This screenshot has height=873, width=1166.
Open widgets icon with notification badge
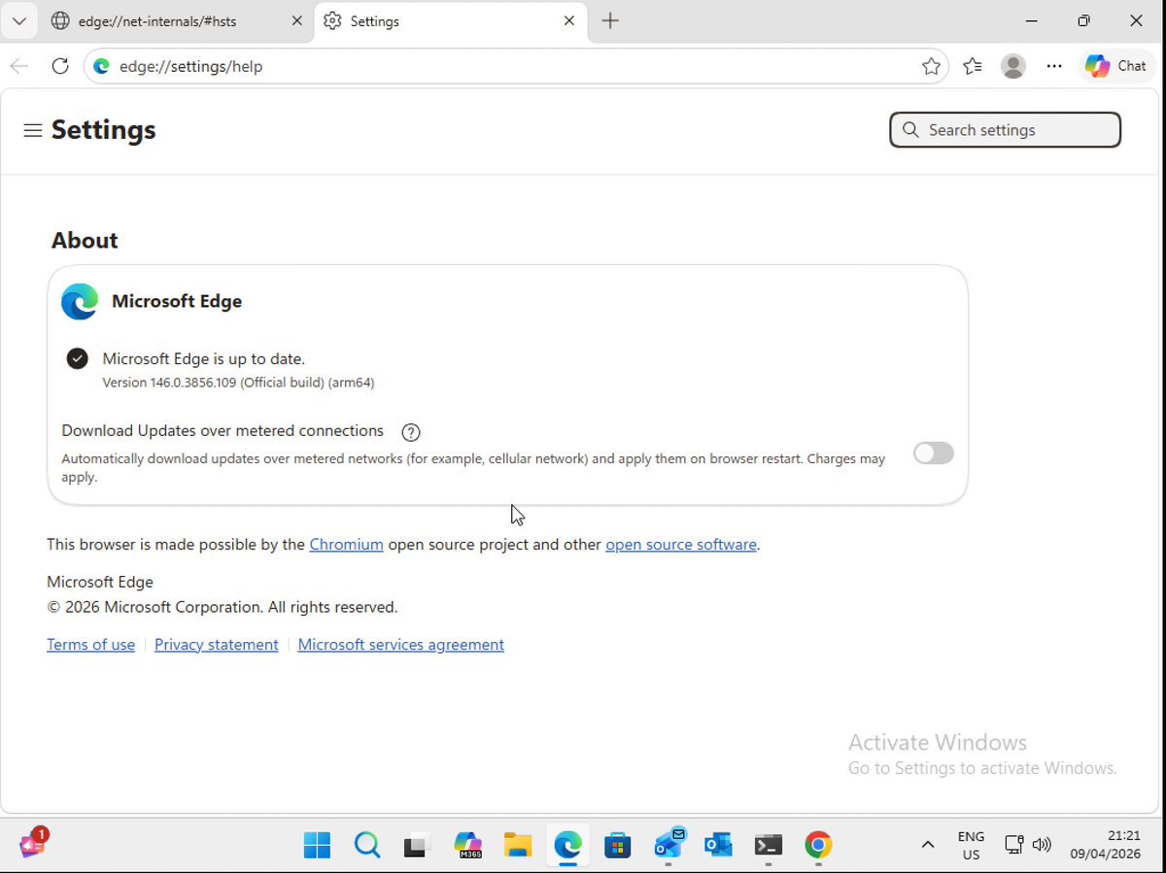33,844
